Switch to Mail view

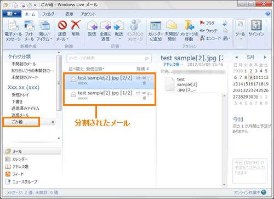coord(32,151)
